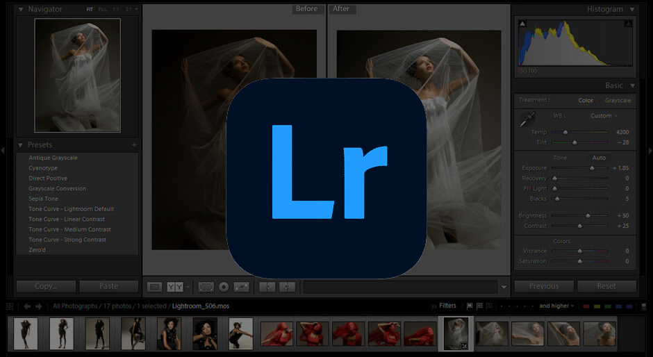This screenshot has width=653, height=357.
Task: Collapse right panel group via edge arrow
Action: tap(650, 151)
